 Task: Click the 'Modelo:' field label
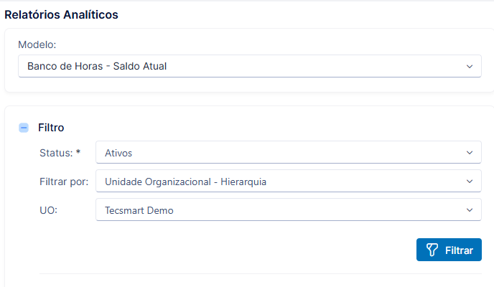coord(37,44)
